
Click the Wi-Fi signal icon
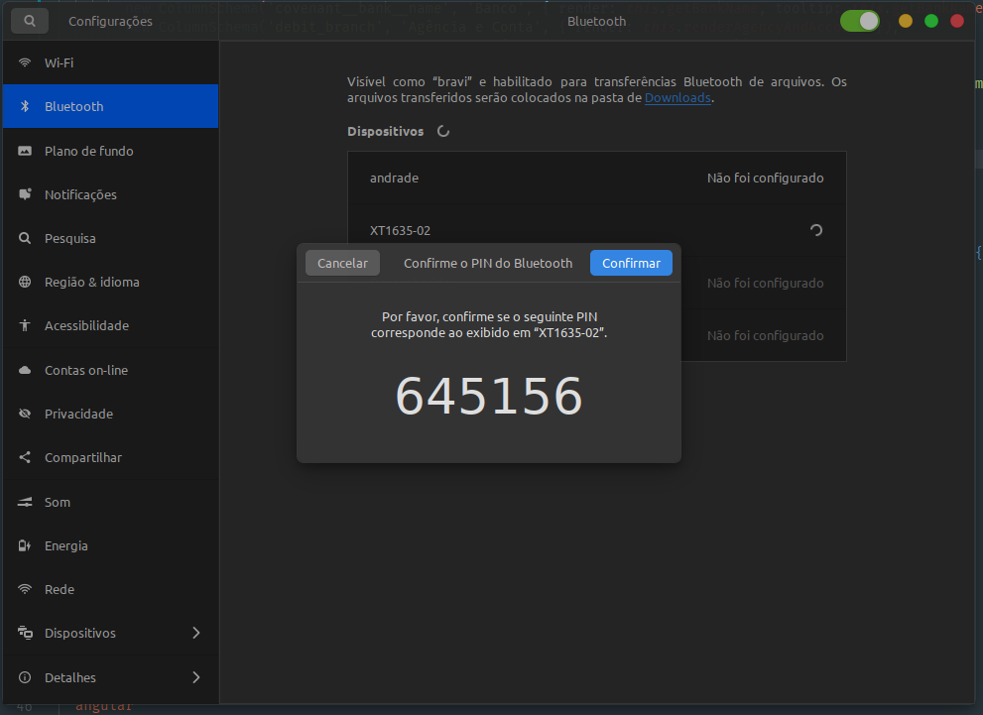[25, 62]
